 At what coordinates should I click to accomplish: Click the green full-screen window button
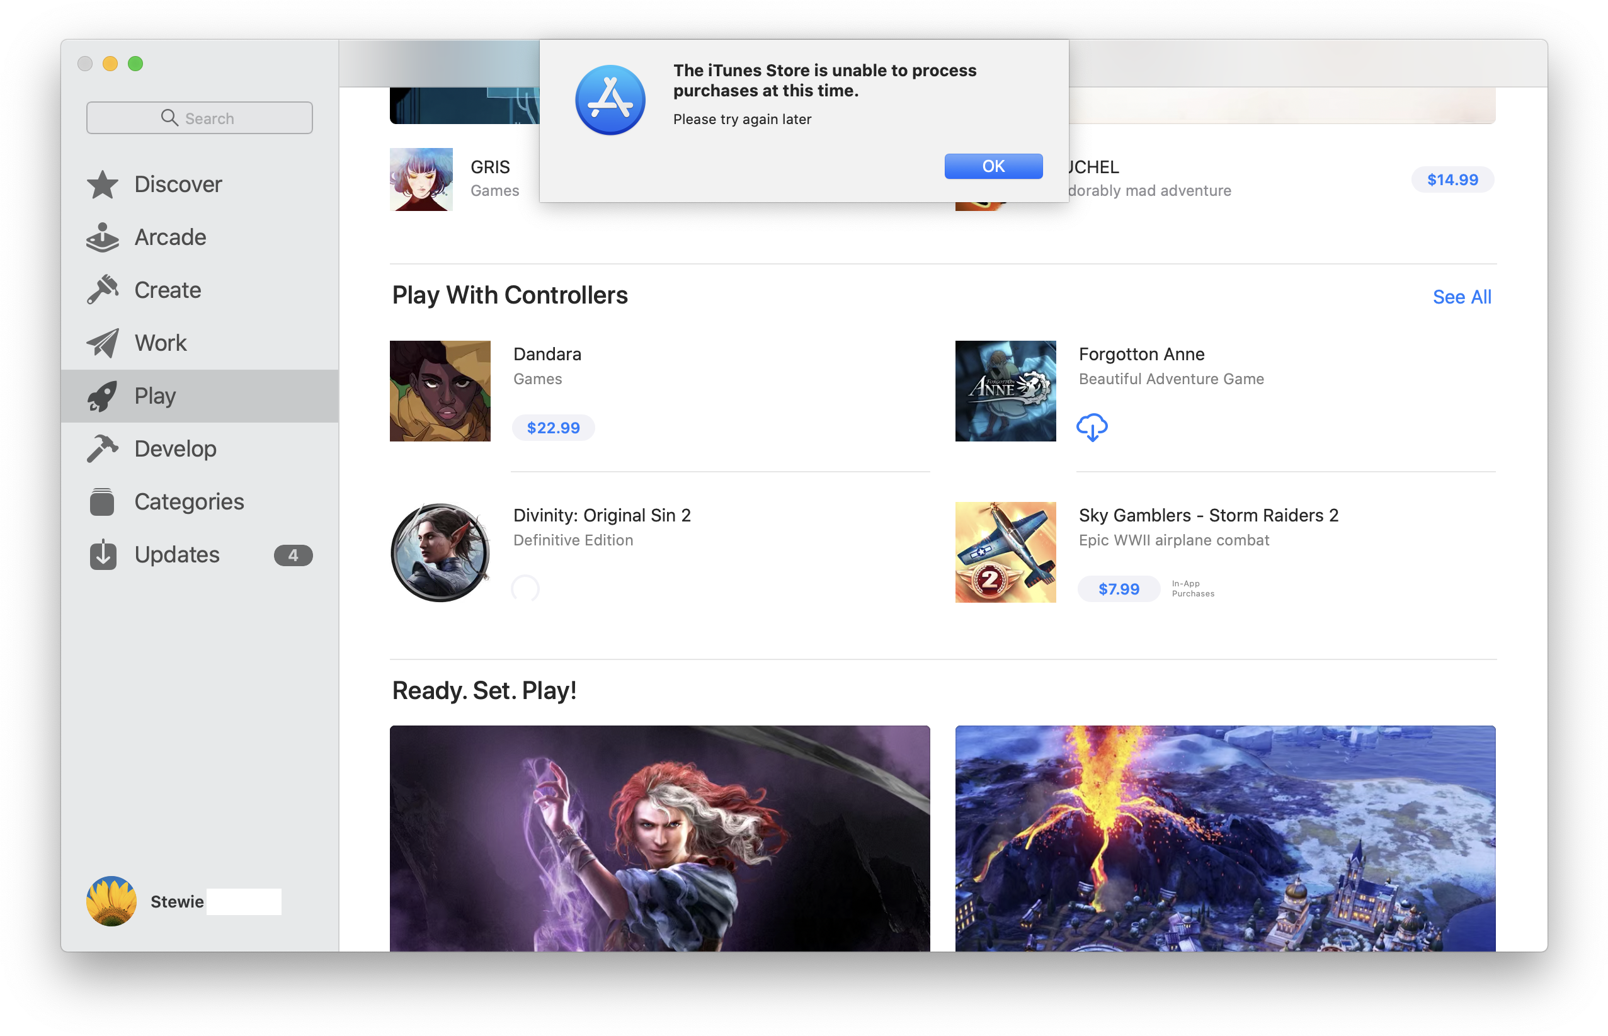(x=135, y=63)
